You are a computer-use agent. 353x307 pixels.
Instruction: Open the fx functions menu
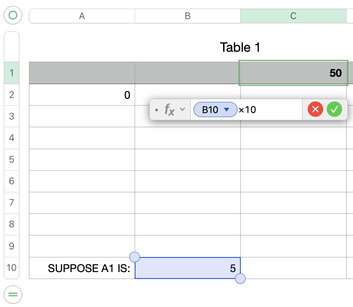[169, 110]
